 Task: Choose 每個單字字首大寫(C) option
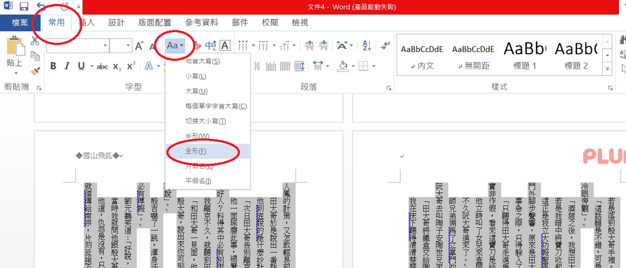coord(208,106)
